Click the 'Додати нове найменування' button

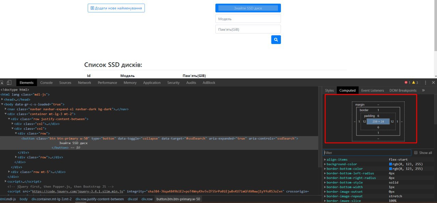pyautogui.click(x=116, y=8)
